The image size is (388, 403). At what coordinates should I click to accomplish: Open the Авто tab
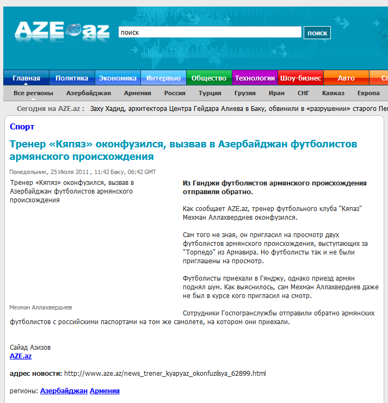pos(346,78)
